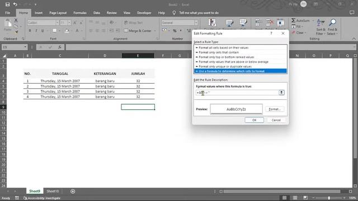The width and height of the screenshot is (358, 201).
Task: Click the Delete cells icon
Action: tap(270, 23)
